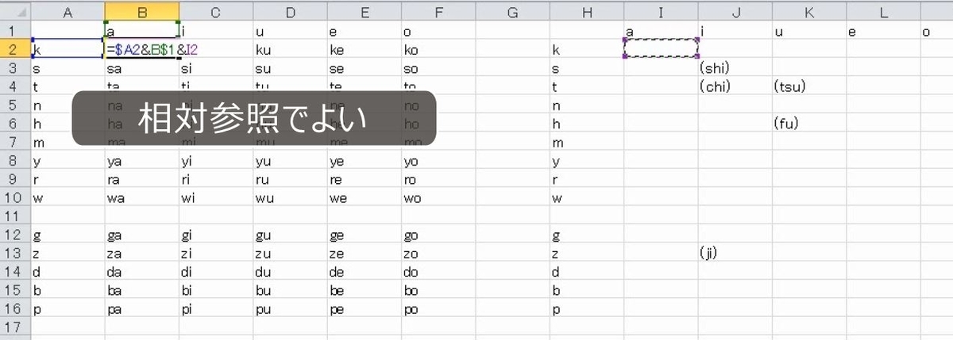Click cell containing "wu"

pos(290,198)
